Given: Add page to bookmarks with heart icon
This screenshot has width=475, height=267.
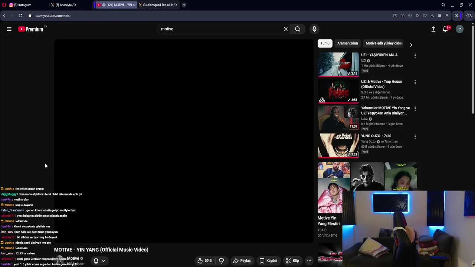Looking at the screenshot, I should 425,16.
